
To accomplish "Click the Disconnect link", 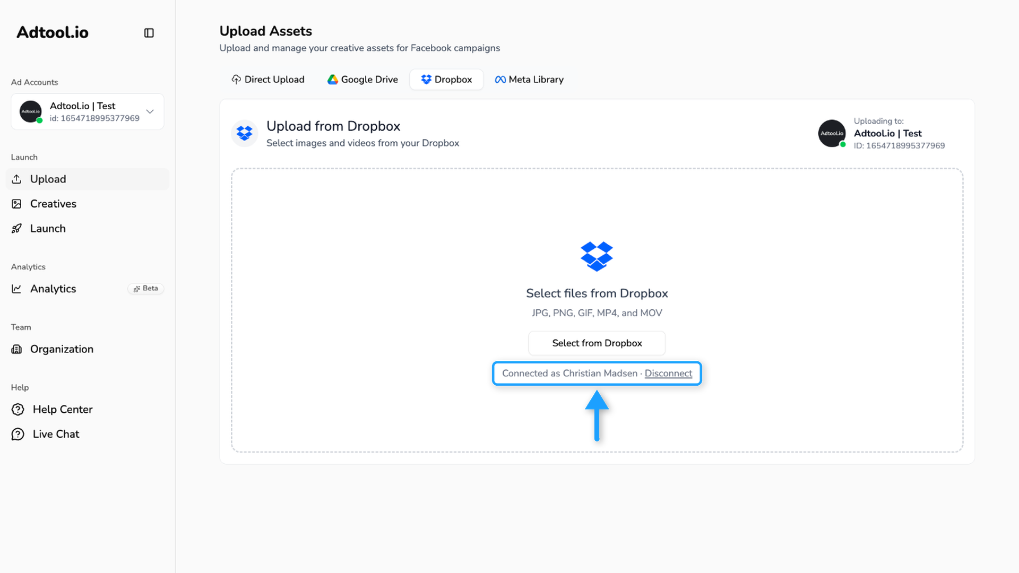I will [668, 374].
